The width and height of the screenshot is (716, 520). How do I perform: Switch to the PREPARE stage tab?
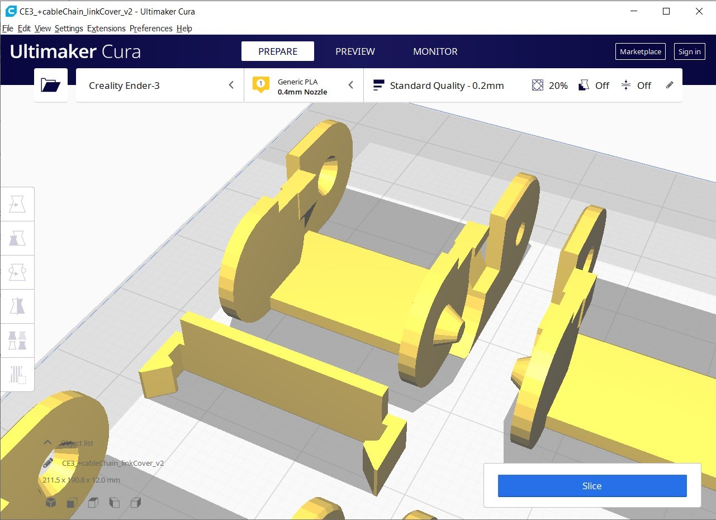click(278, 51)
